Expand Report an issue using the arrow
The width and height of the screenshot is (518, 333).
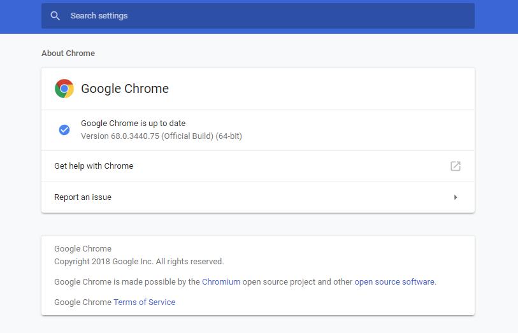pos(455,197)
